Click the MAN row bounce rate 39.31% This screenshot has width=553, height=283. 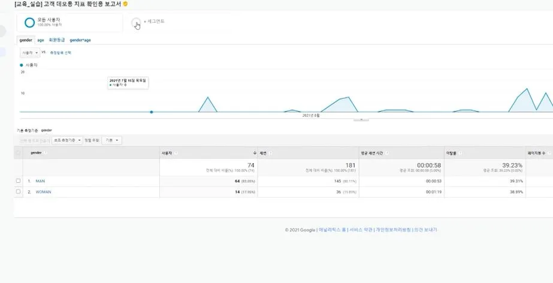click(516, 181)
